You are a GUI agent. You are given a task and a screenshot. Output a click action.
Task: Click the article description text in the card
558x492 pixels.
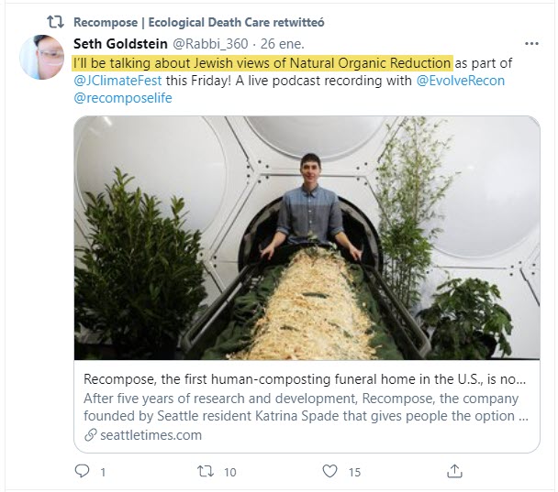pyautogui.click(x=306, y=408)
